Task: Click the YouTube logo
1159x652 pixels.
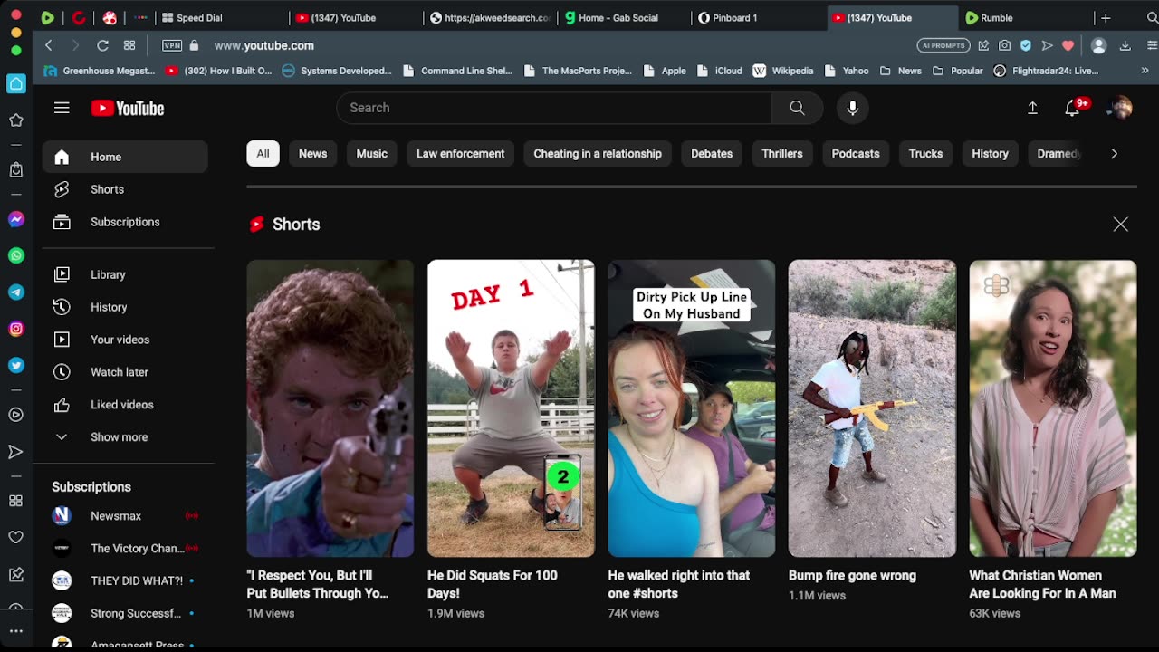Action: 128,109
